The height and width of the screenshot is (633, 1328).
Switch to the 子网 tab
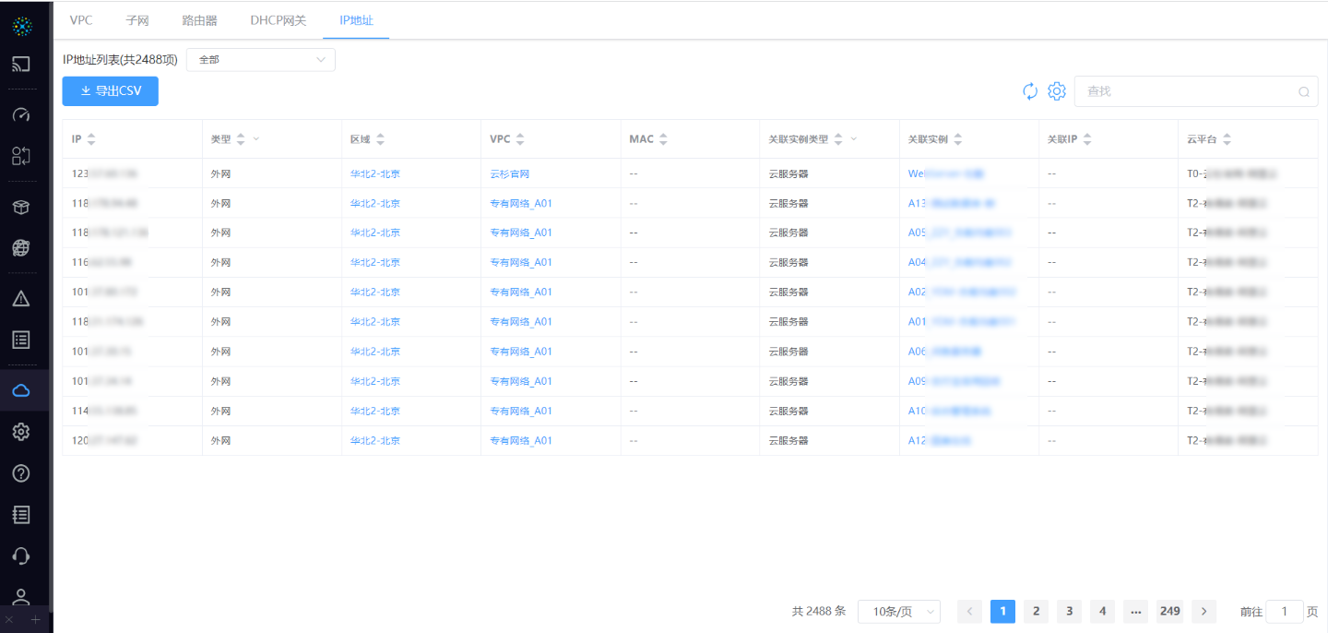(137, 19)
